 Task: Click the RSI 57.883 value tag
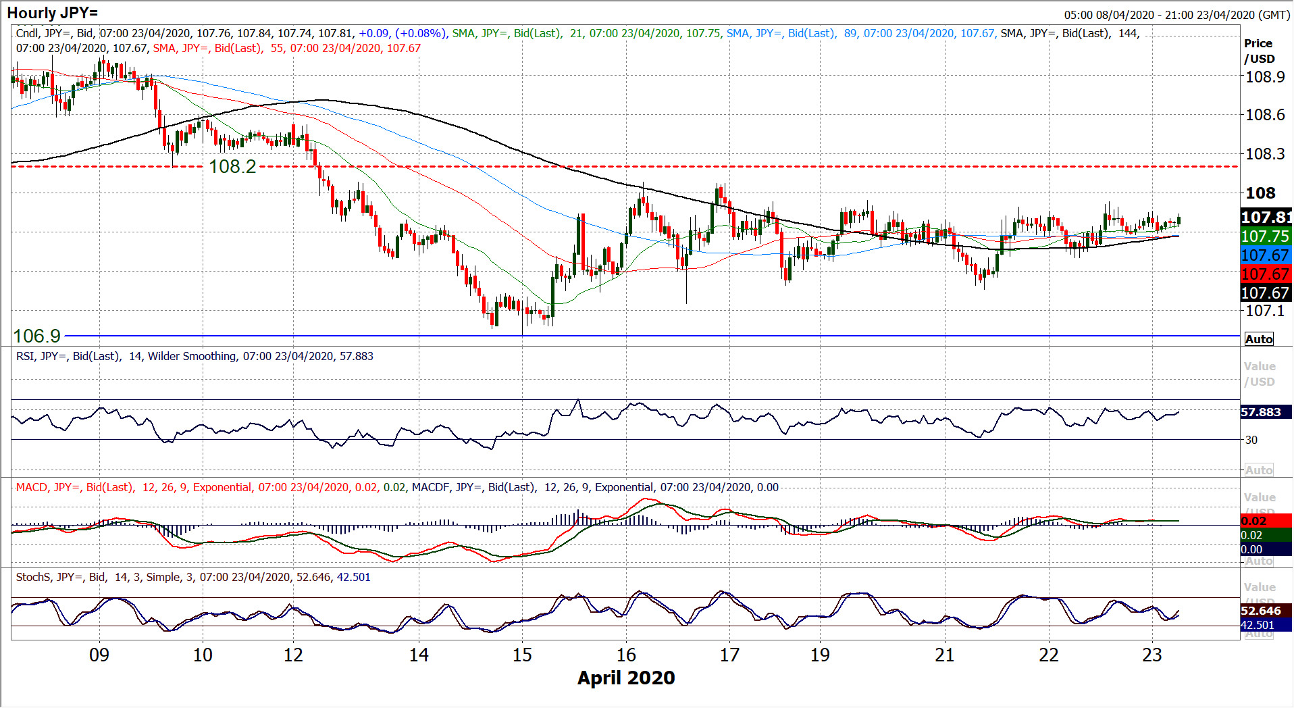point(1266,412)
